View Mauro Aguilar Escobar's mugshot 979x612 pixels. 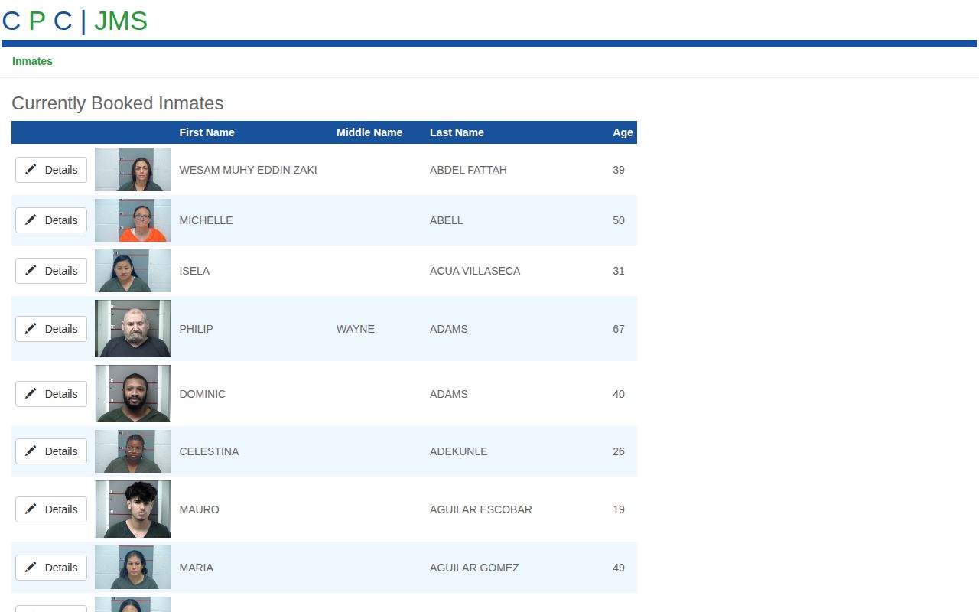click(x=133, y=509)
